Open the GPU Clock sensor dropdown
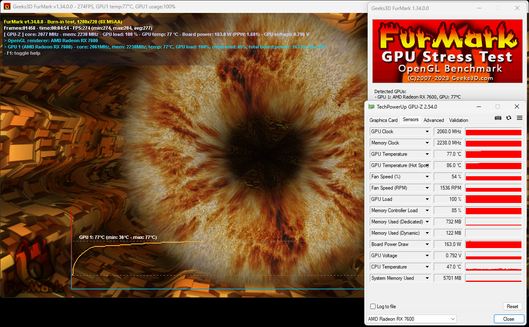Image resolution: width=529 pixels, height=327 pixels. (427, 132)
